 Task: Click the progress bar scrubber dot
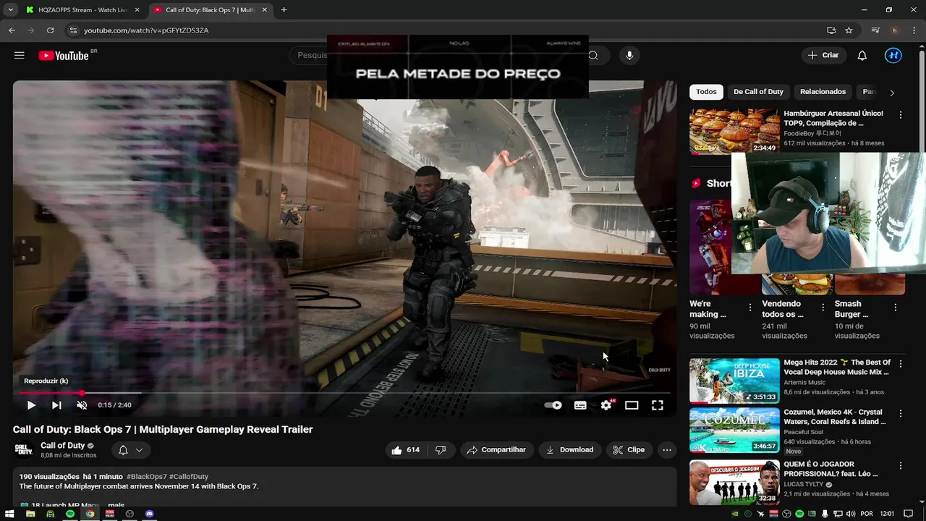81,393
